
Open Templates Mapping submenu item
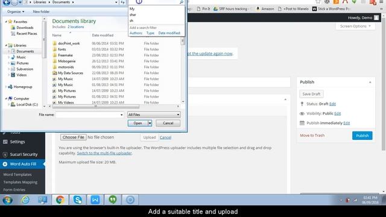click(21, 182)
